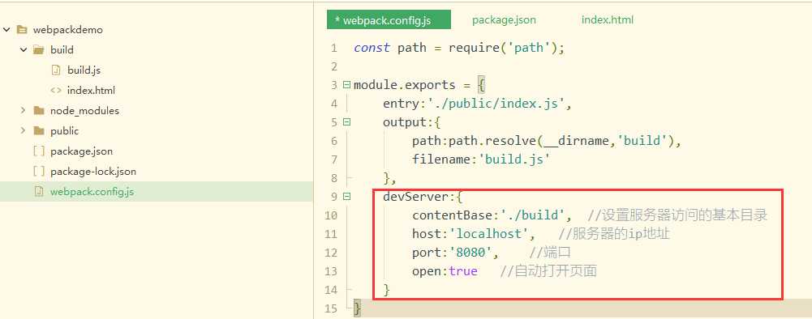Select the public folder name
Image resolution: width=812 pixels, height=319 pixels.
click(x=64, y=131)
